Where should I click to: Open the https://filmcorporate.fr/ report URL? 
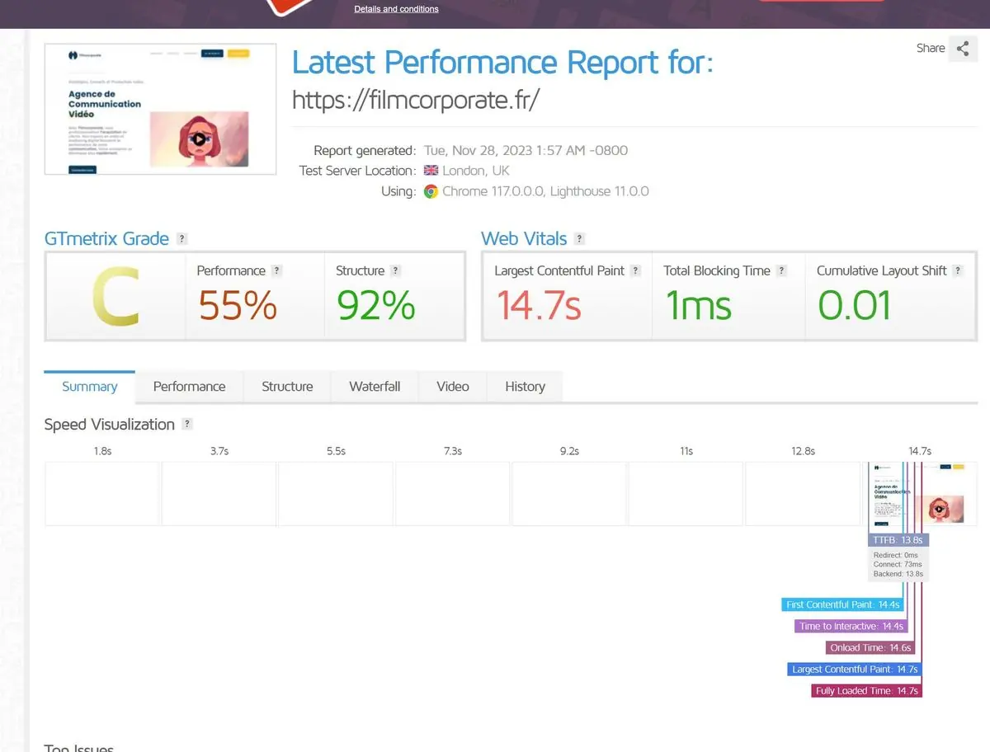pos(417,100)
